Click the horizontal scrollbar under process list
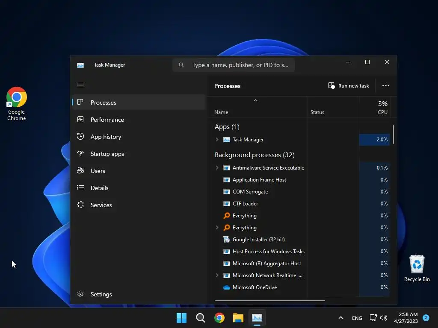 pos(270,301)
